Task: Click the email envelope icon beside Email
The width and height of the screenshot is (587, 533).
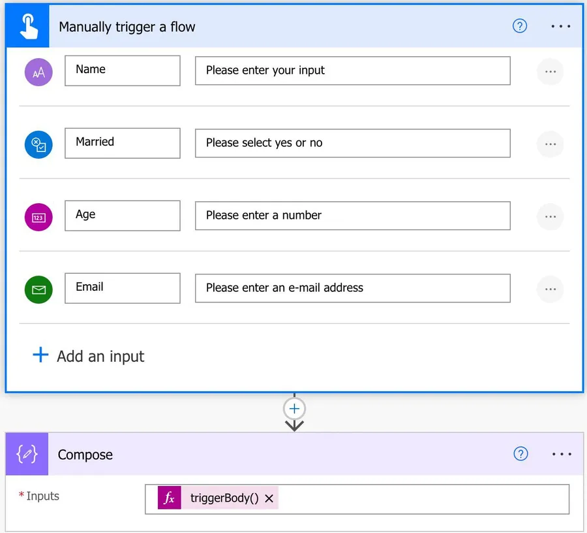Action: (x=38, y=289)
